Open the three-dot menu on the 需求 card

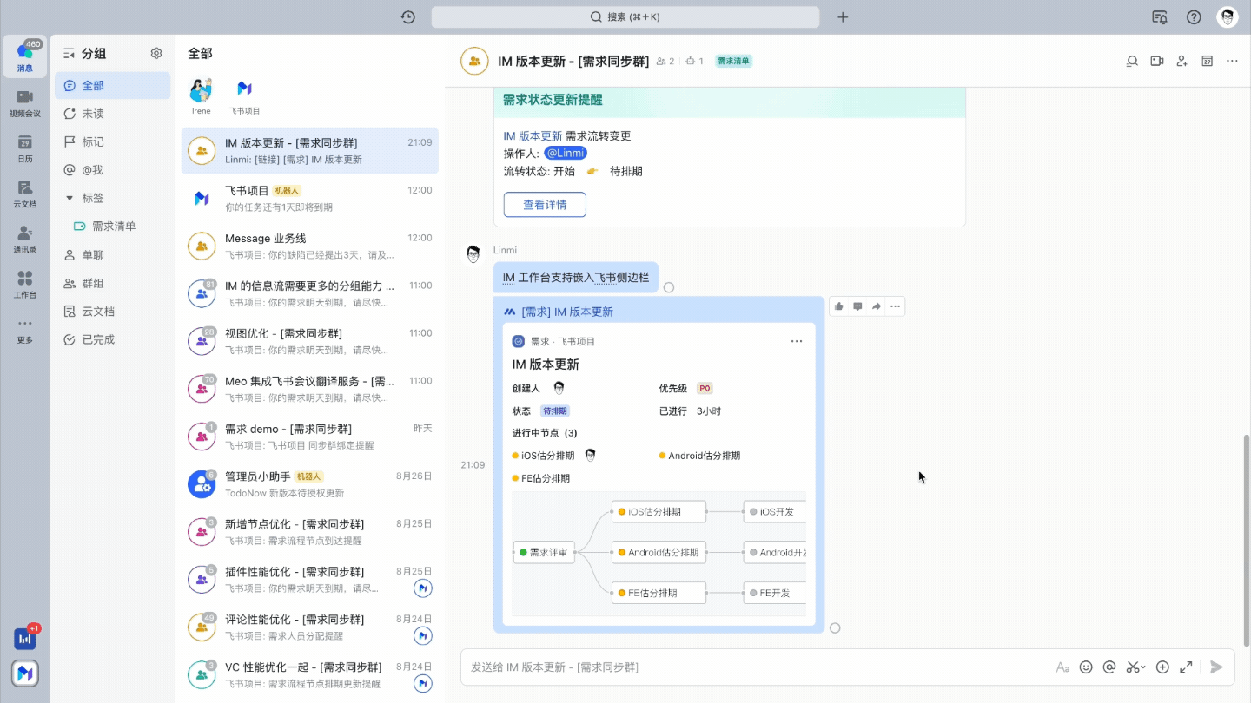(797, 342)
